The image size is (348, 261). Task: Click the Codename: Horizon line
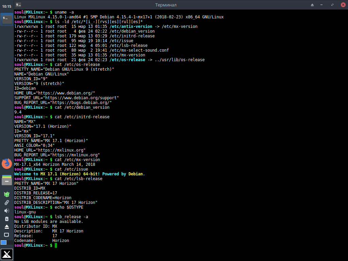pyautogui.click(x=41, y=241)
